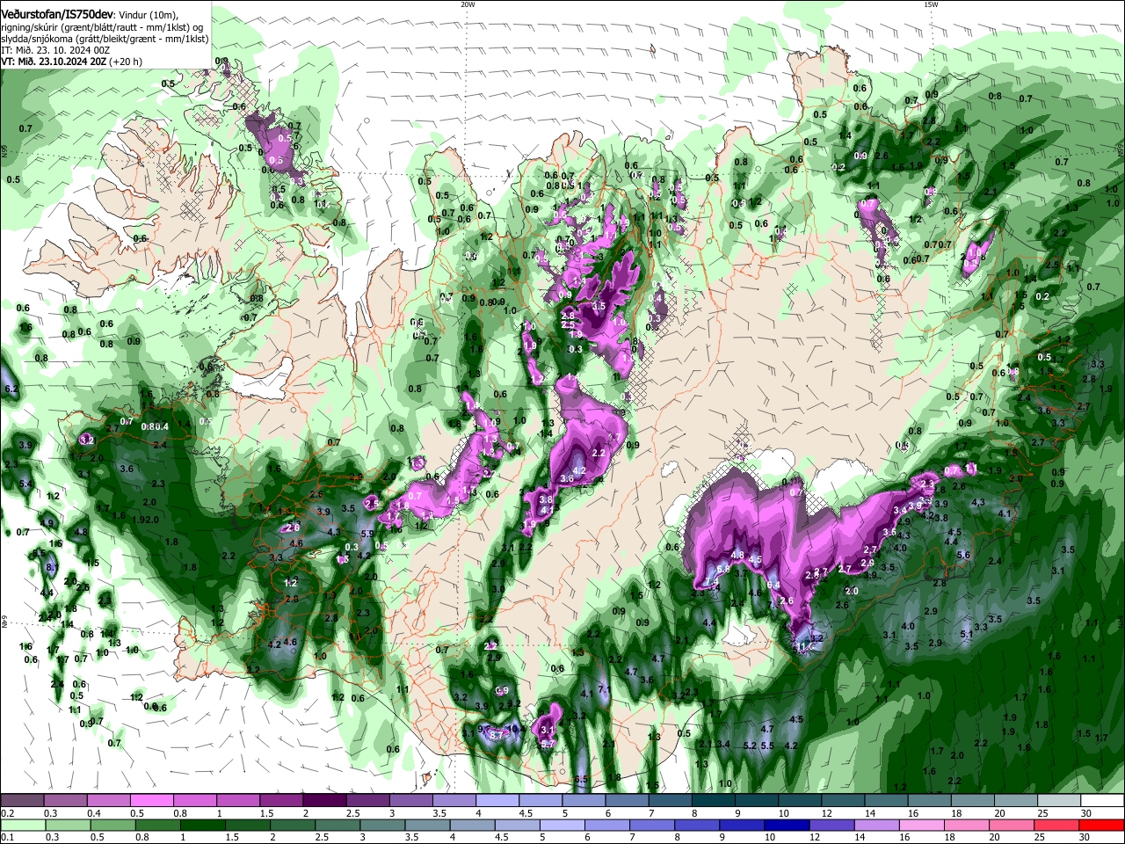Screen dimensions: 1125x844
Task: Click the '20W' longitude label at the top edge
Action: click(x=468, y=4)
